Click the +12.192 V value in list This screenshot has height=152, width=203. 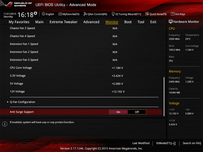click(x=118, y=92)
